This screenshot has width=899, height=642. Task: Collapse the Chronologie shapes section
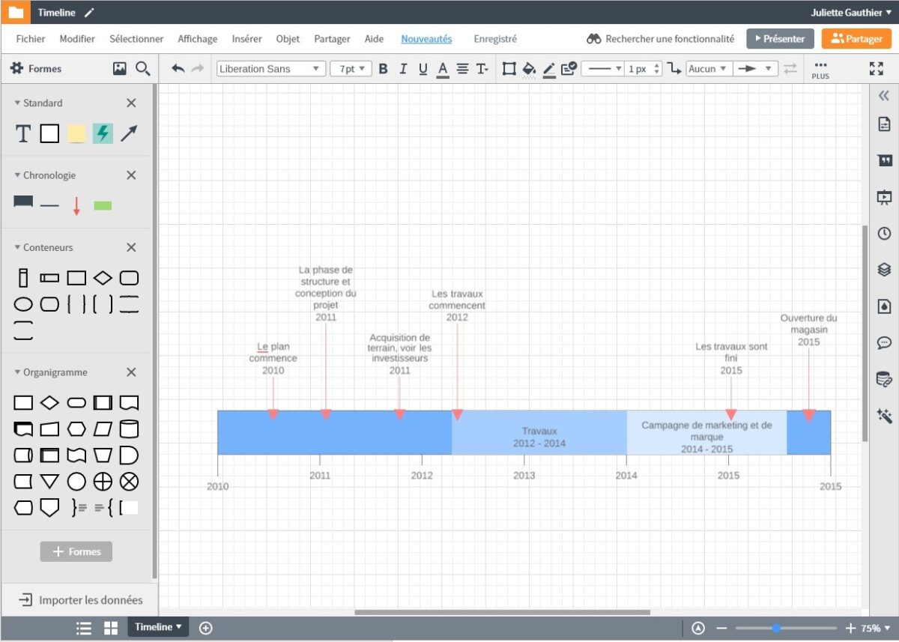coord(18,175)
